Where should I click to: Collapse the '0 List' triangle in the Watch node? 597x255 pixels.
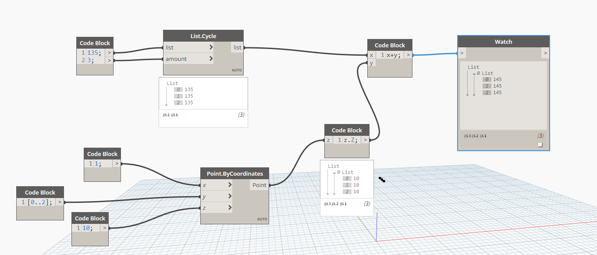click(474, 74)
